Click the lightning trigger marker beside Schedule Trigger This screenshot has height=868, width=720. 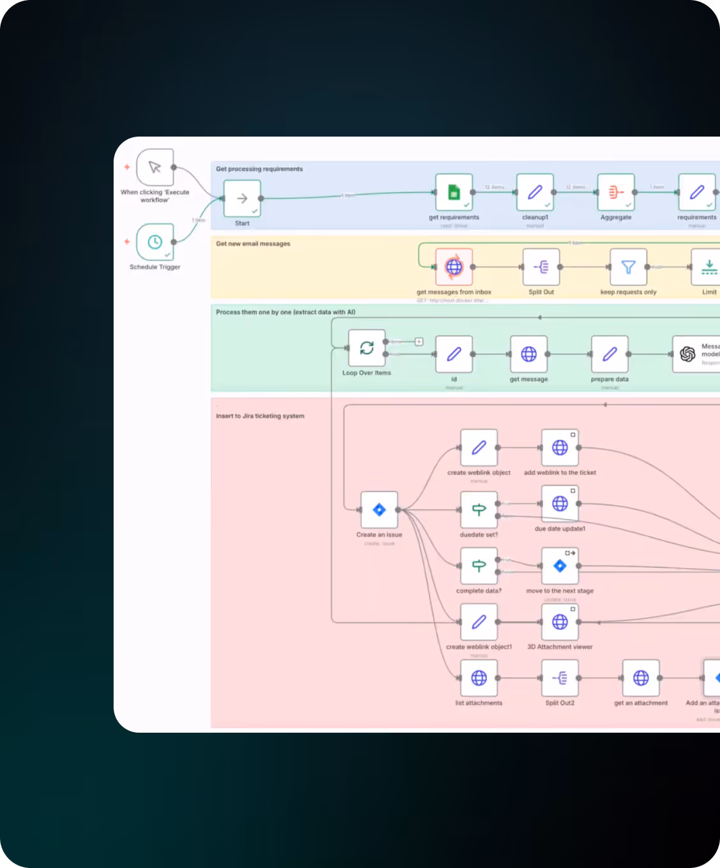(127, 242)
